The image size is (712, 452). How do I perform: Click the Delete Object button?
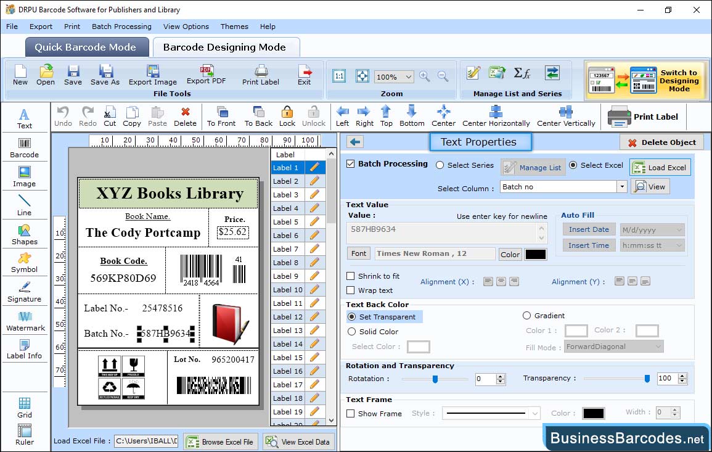pos(661,142)
